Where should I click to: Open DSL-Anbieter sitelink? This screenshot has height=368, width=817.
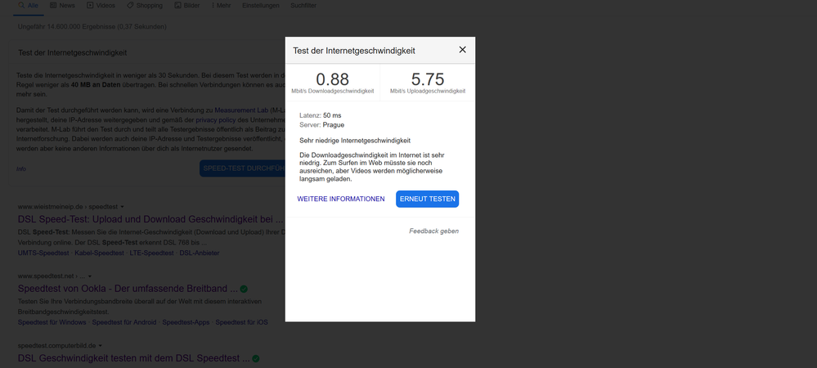tap(200, 253)
